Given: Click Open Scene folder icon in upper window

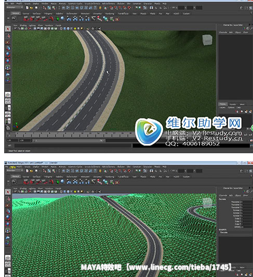Looking at the screenshot, I should click(x=31, y=8).
